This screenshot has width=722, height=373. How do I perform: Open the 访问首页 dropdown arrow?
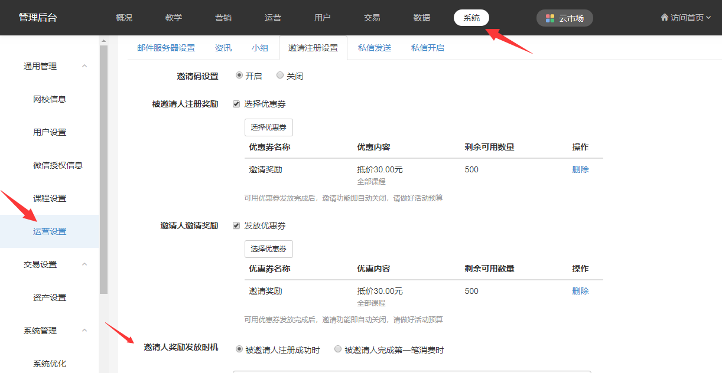(x=708, y=18)
